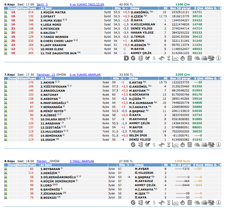The width and height of the screenshot is (231, 208).
Task: Click the D icon below race 6
Action: 126,58
